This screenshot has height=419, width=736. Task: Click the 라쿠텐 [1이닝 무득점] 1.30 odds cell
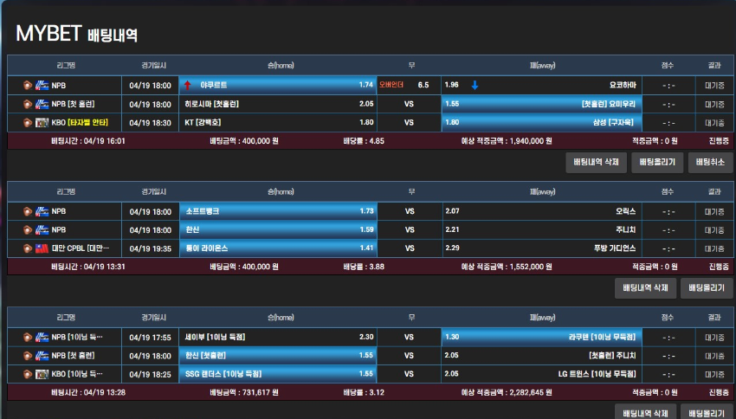tap(540, 337)
